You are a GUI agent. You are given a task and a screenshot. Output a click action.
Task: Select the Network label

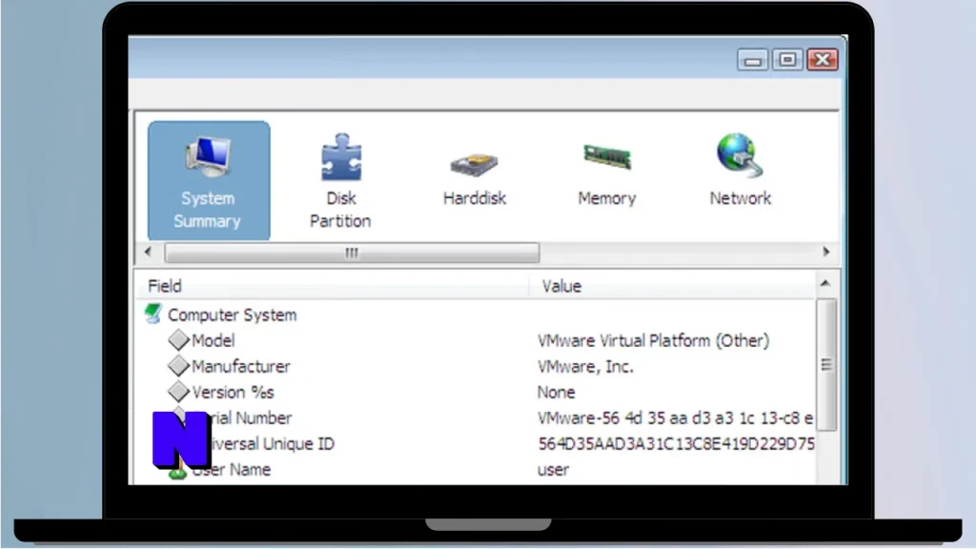(740, 198)
